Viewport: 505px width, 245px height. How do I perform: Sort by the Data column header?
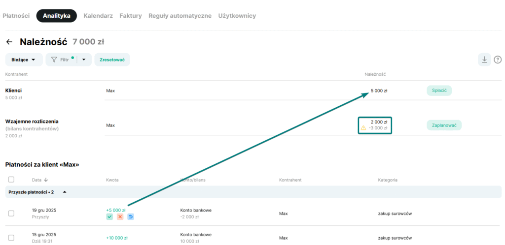[x=39, y=180]
